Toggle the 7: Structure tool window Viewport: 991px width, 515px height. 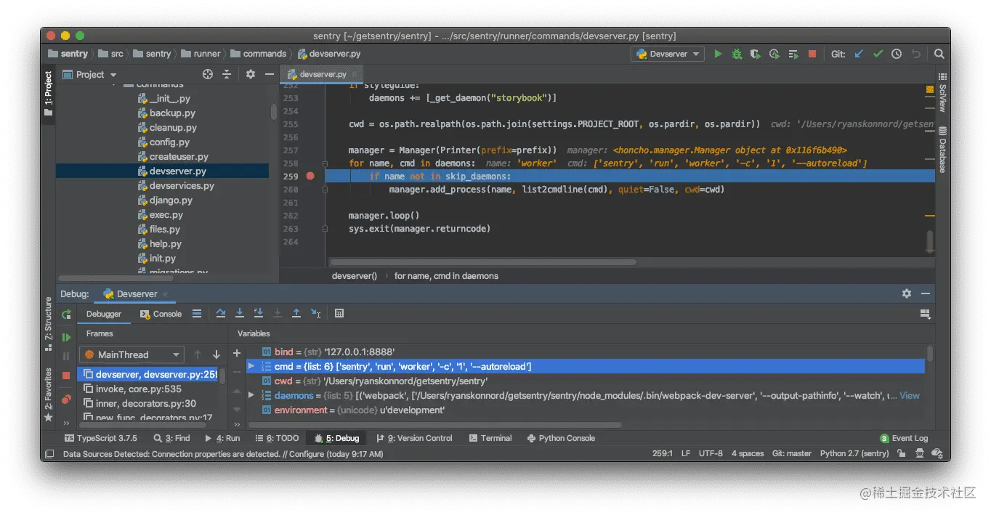(49, 324)
